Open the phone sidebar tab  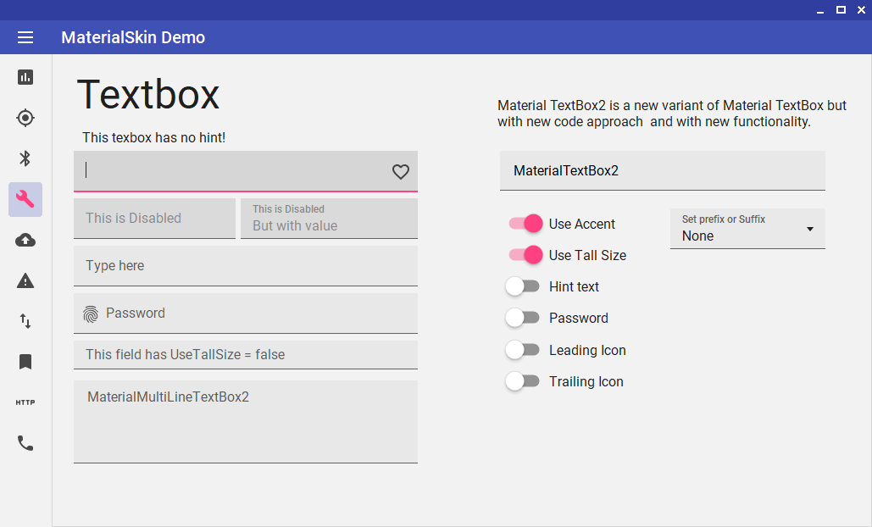(x=25, y=443)
